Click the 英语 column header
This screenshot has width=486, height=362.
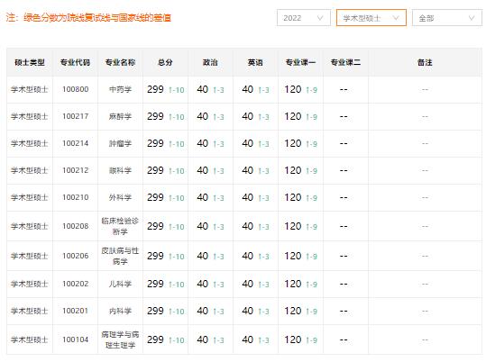click(x=255, y=62)
